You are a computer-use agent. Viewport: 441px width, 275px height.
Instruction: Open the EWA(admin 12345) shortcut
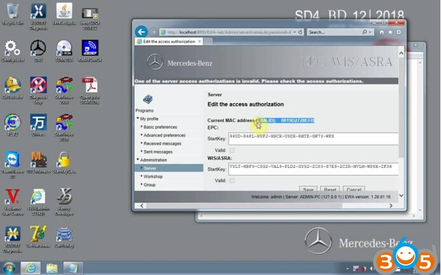pos(38,202)
